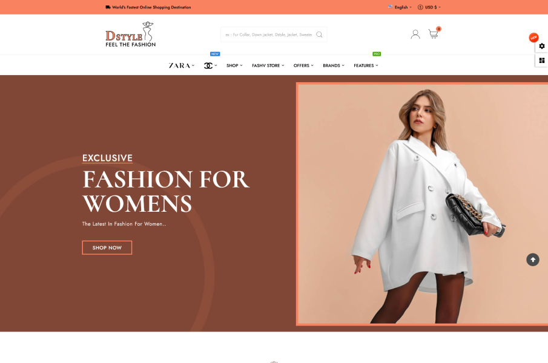
Task: Open the Shop menu
Action: [x=234, y=65]
